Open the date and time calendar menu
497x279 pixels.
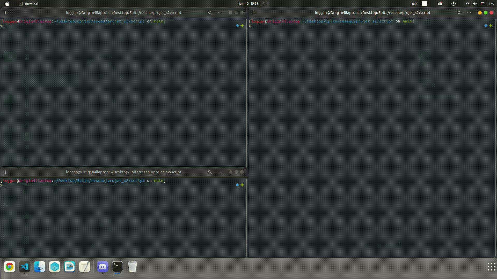[x=248, y=4]
